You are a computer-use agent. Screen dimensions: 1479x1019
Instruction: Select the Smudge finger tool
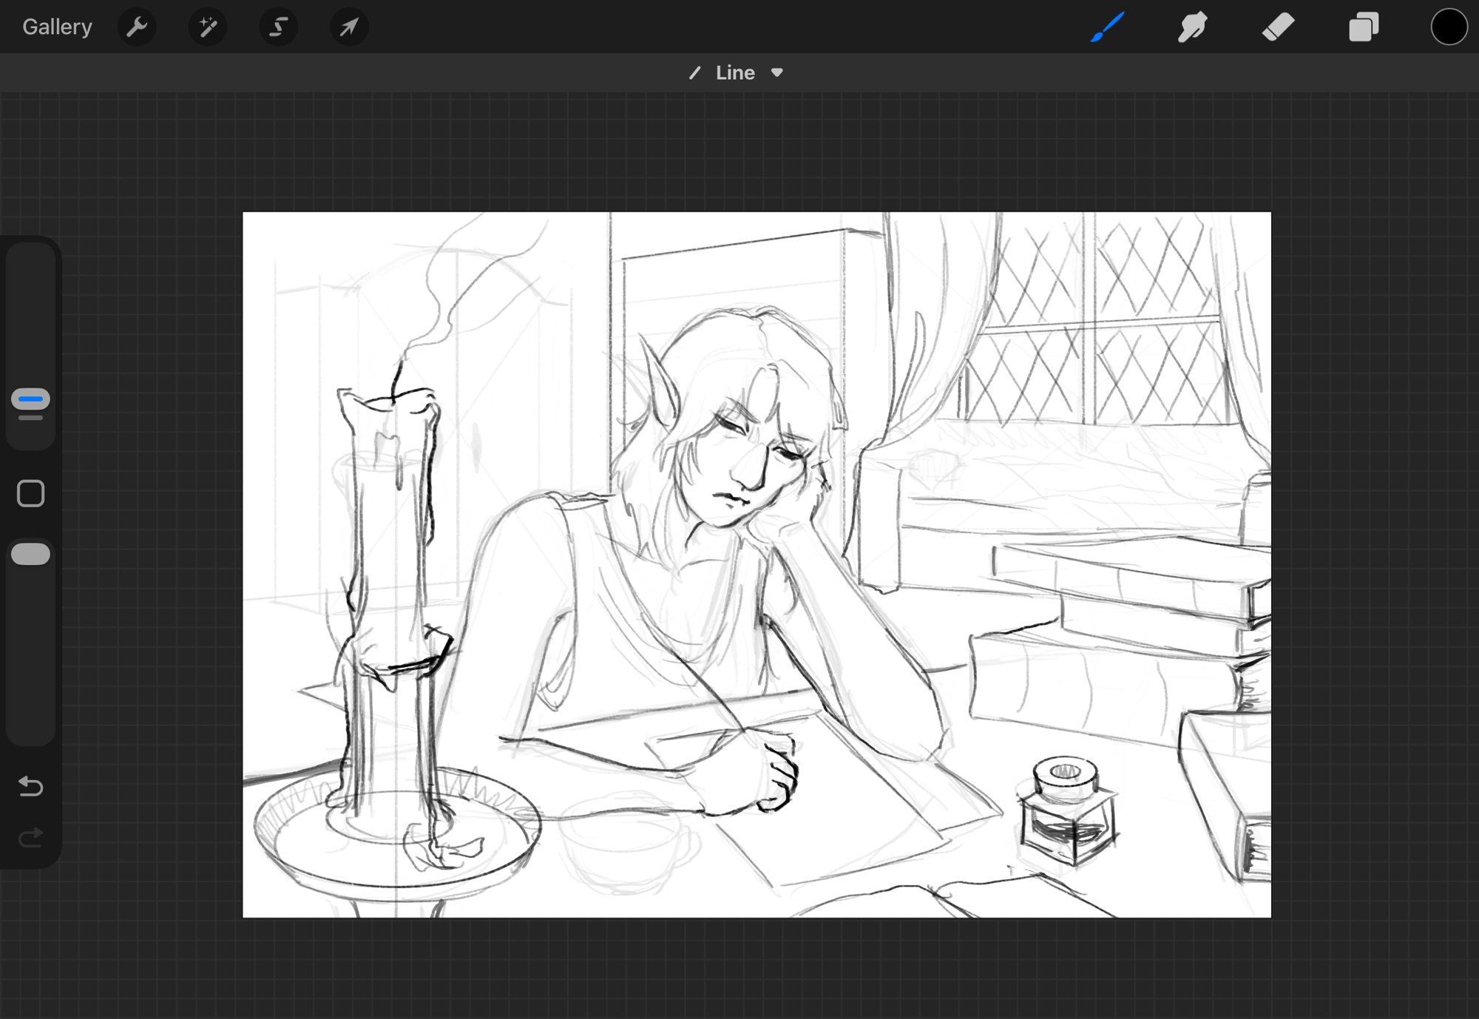click(1193, 27)
